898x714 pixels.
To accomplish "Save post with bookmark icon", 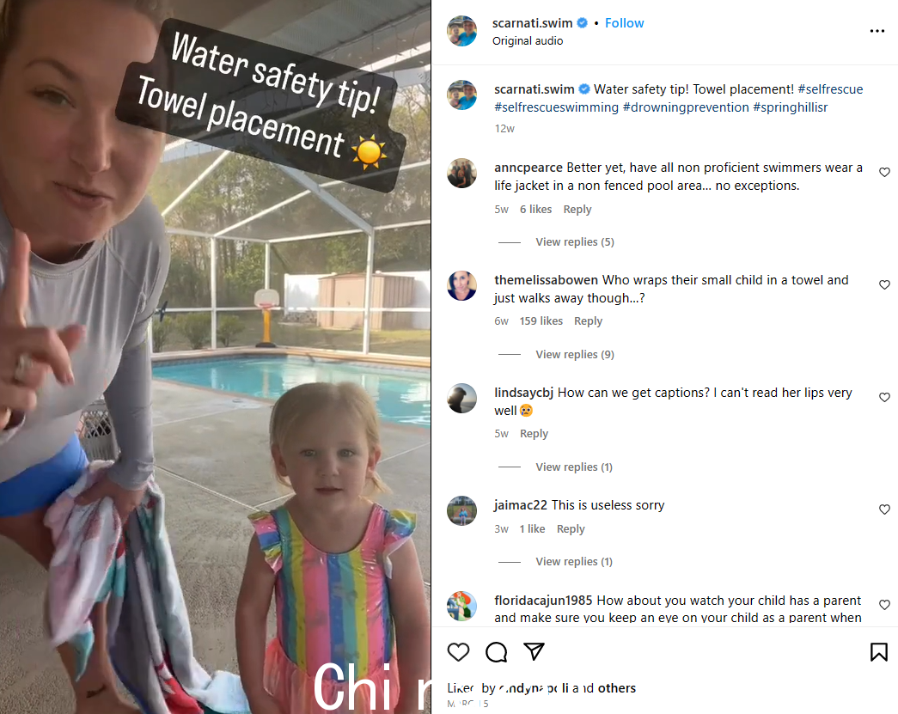I will point(878,651).
